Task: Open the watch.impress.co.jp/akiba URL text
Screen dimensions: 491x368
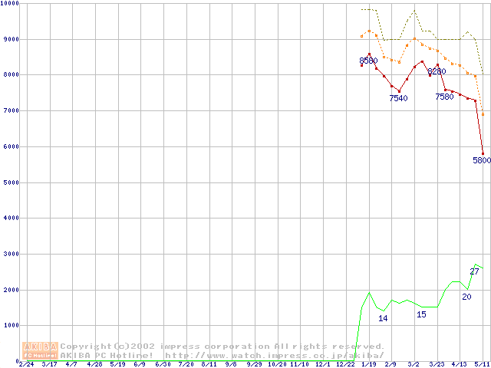Action: pyautogui.click(x=273, y=355)
